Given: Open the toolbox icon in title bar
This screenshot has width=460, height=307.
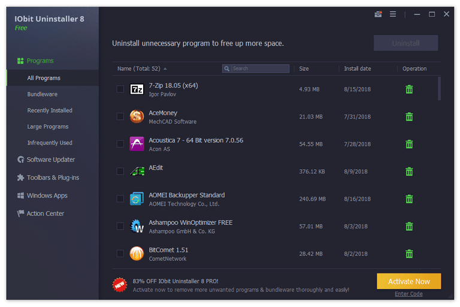Looking at the screenshot, I should pos(378,14).
